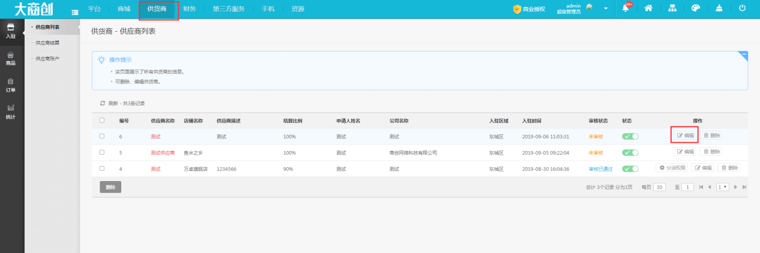Open 供应商结算 in the side menu
This screenshot has width=760, height=253.
pyautogui.click(x=47, y=43)
